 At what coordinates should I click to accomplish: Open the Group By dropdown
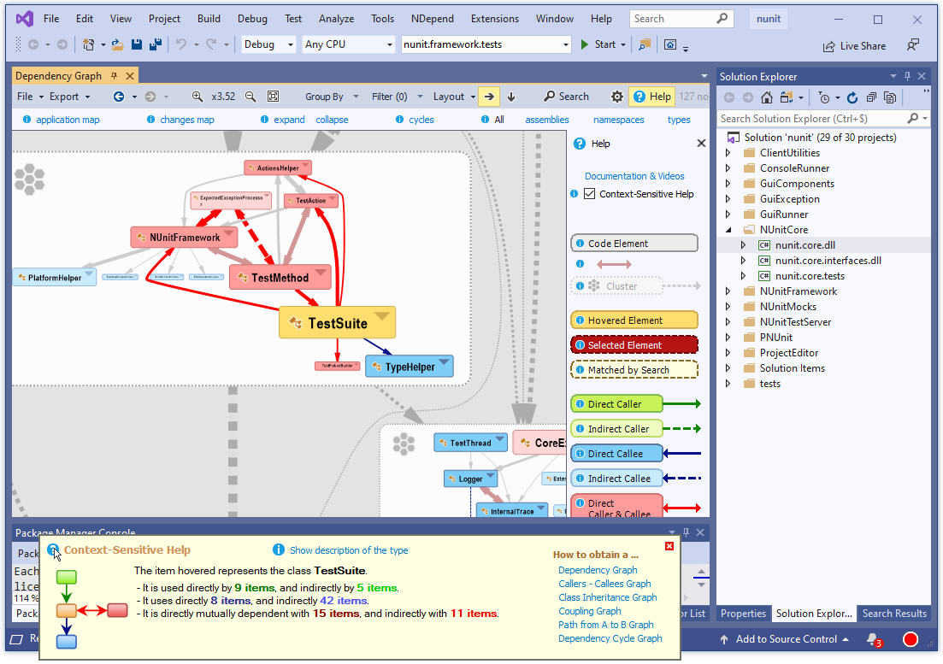[332, 97]
